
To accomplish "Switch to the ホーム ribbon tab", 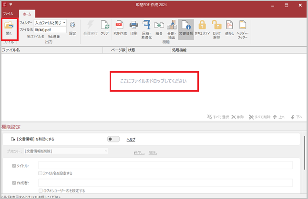I will pyautogui.click(x=27, y=14).
